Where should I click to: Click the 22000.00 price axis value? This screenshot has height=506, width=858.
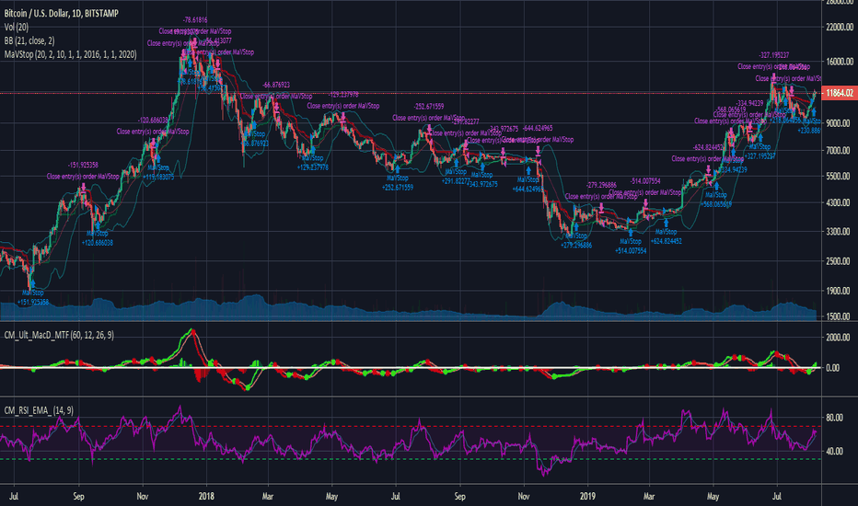tap(839, 28)
